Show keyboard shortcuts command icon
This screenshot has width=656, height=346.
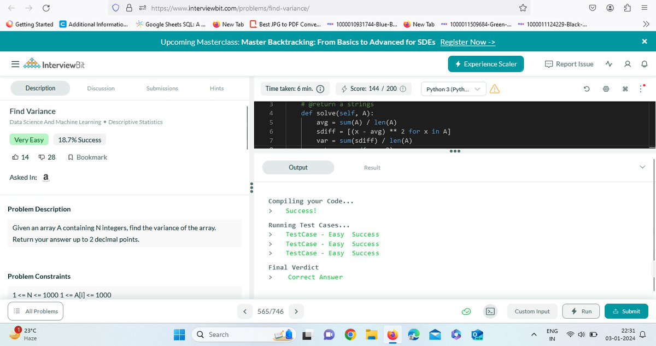pos(625,89)
